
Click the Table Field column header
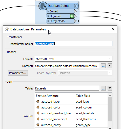pyautogui.click(x=91, y=96)
